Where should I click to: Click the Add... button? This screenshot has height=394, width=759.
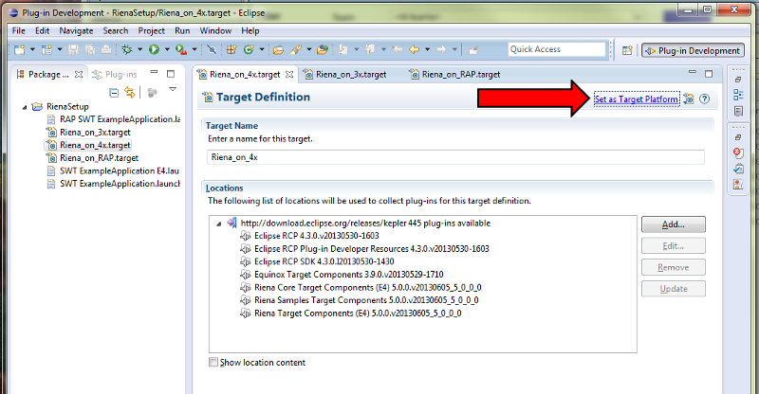674,224
